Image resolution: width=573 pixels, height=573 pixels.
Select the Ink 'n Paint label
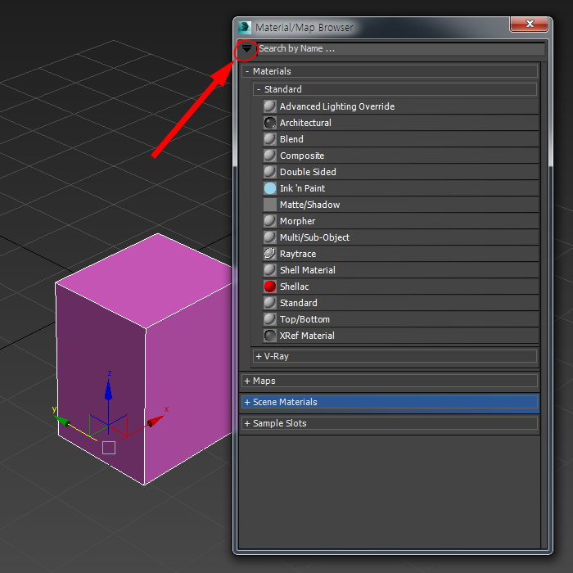[x=302, y=188]
